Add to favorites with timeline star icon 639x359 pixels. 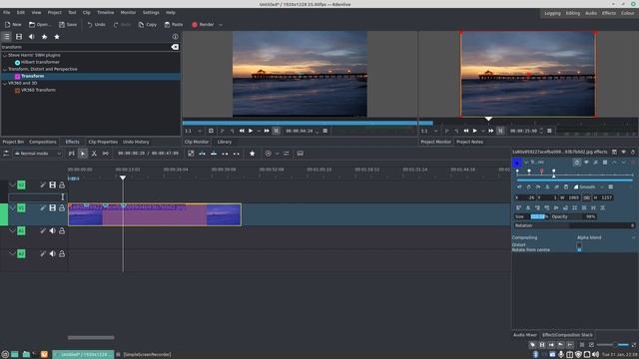coord(253,154)
